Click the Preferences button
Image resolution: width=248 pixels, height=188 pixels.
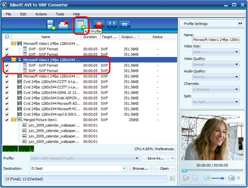[x=164, y=149]
